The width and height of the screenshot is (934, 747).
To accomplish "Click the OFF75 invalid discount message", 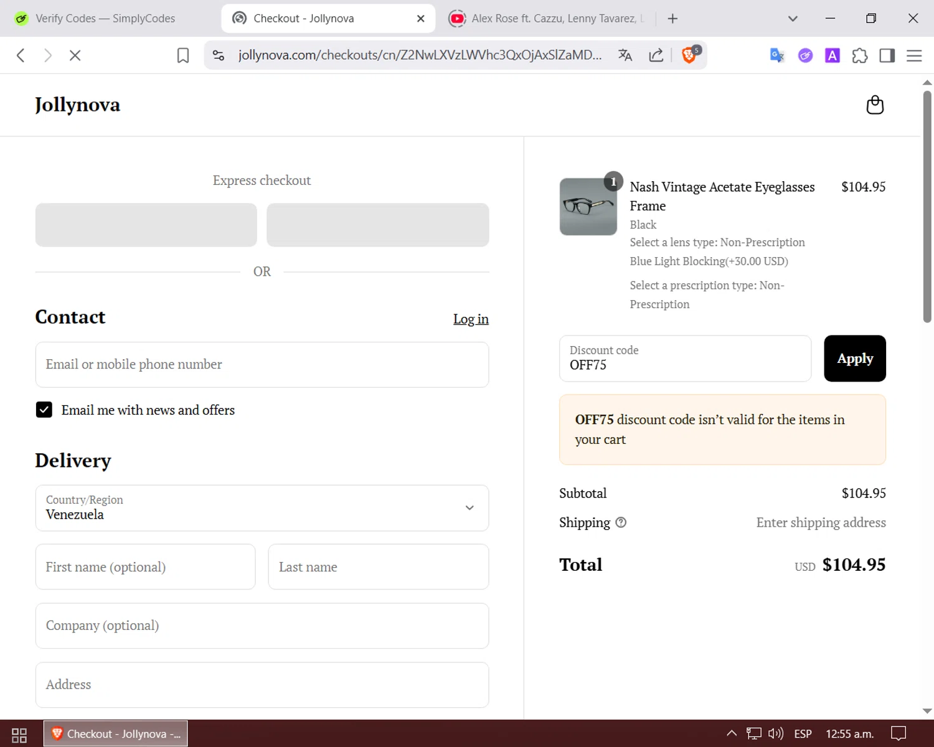I will point(722,430).
